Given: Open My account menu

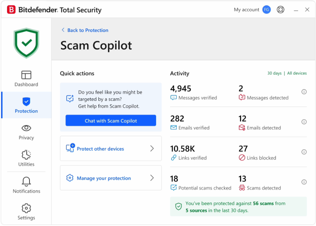Looking at the screenshot, I should tap(246, 10).
